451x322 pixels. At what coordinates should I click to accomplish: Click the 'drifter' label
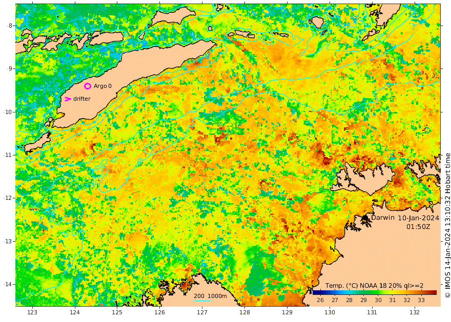(82, 99)
